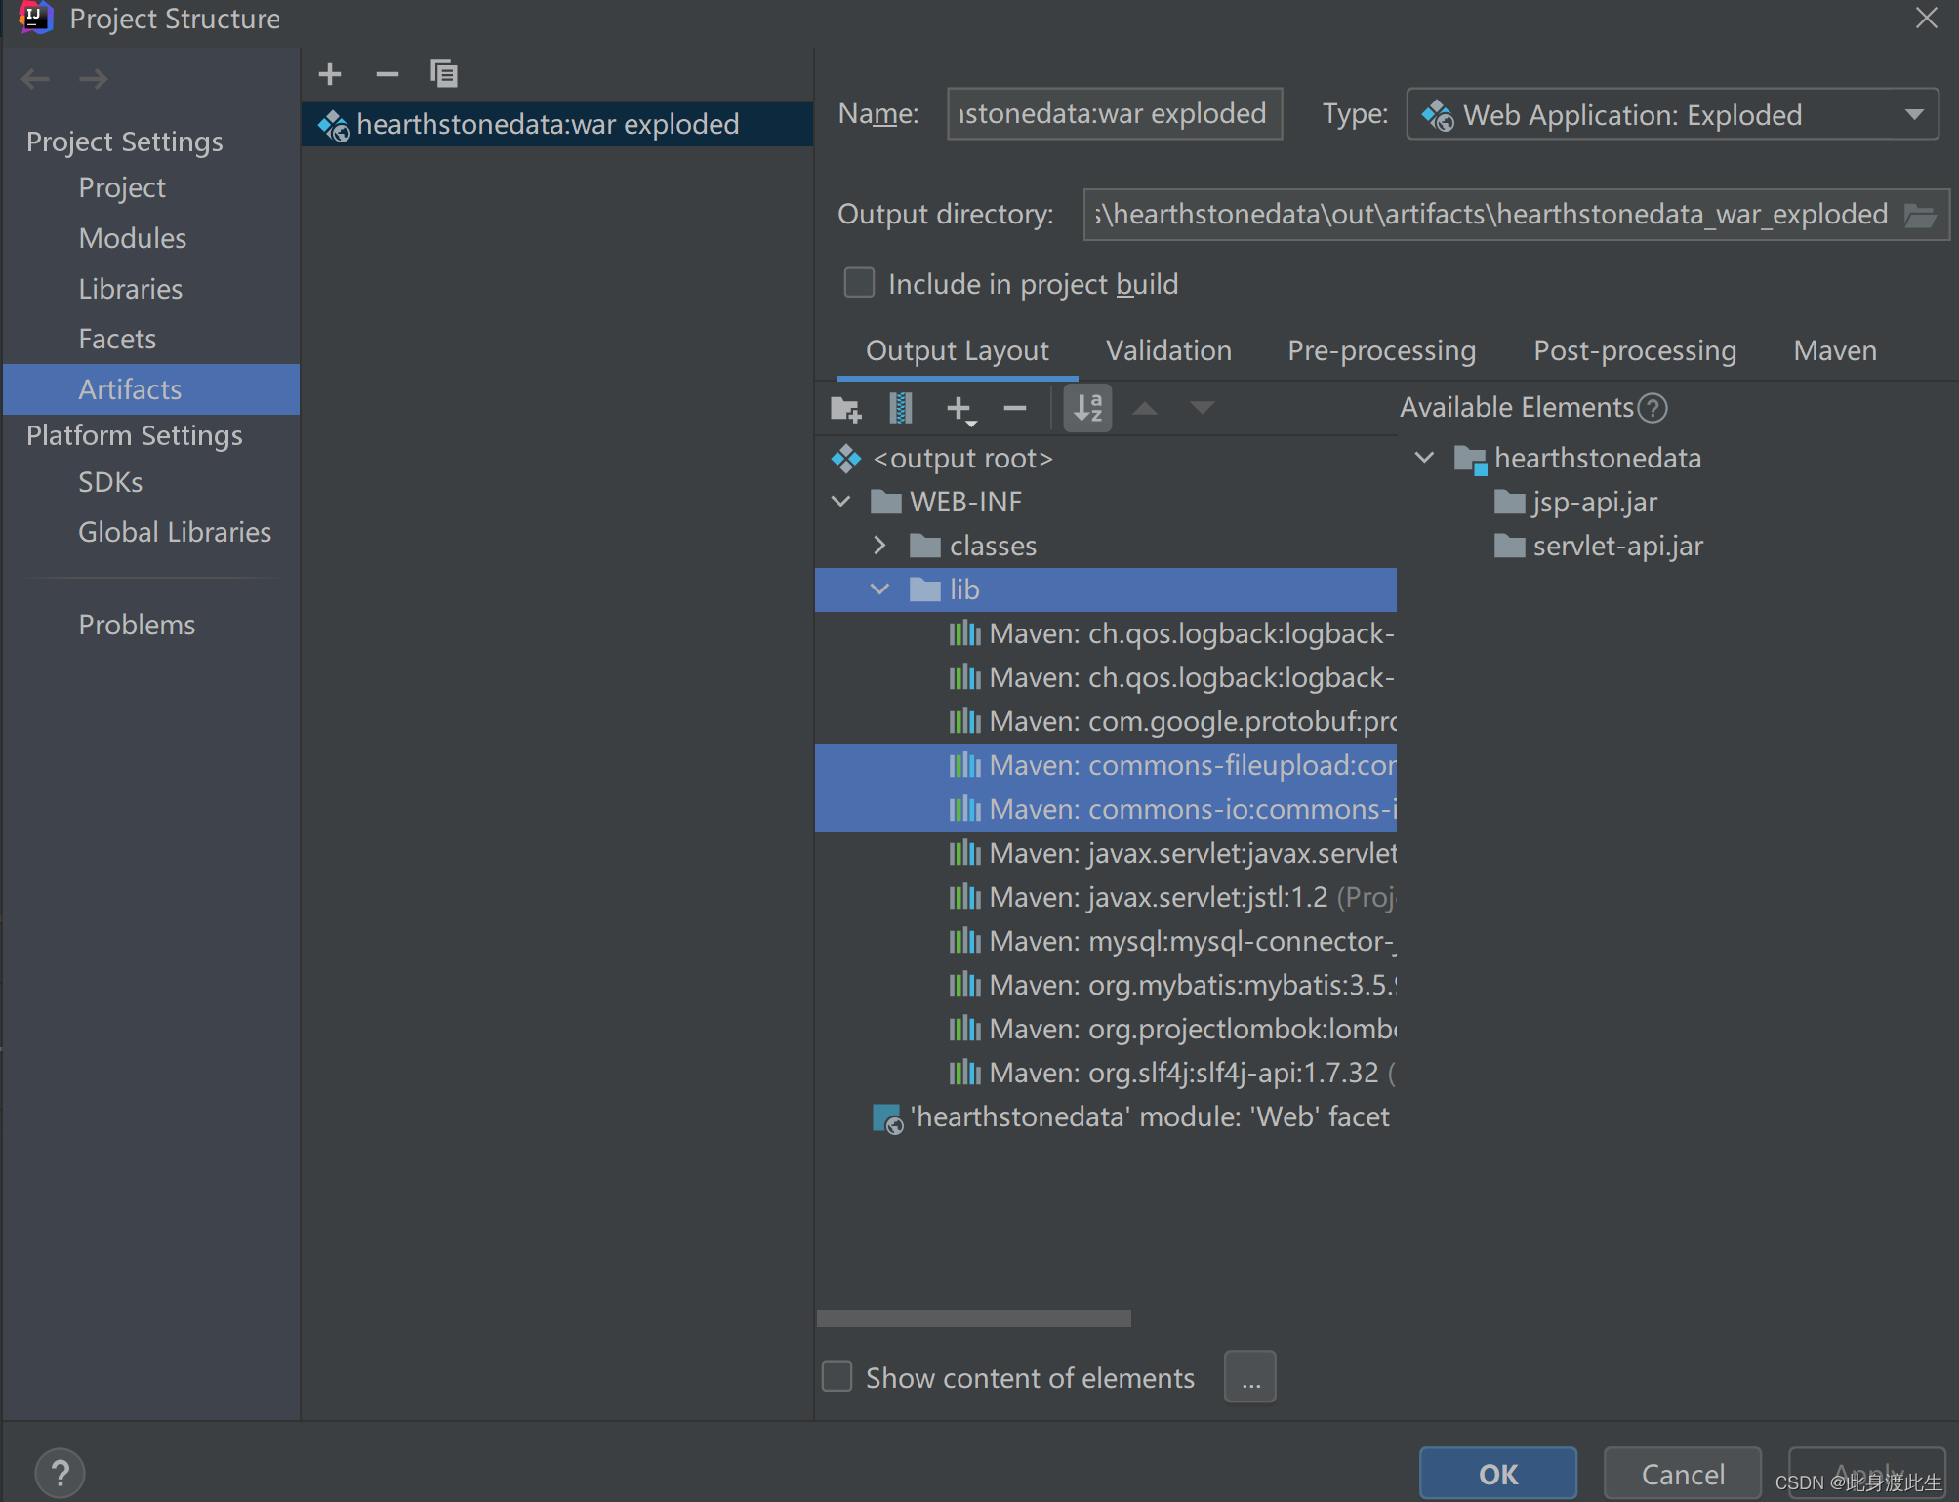
Task: Open the Pre-processing tab
Action: tap(1381, 351)
